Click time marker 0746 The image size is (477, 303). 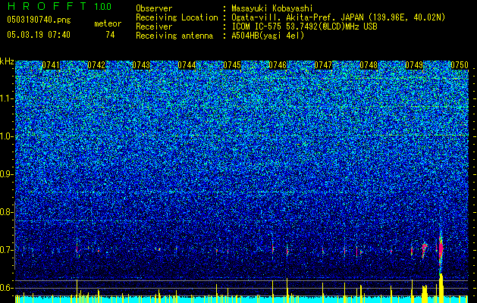click(x=278, y=65)
